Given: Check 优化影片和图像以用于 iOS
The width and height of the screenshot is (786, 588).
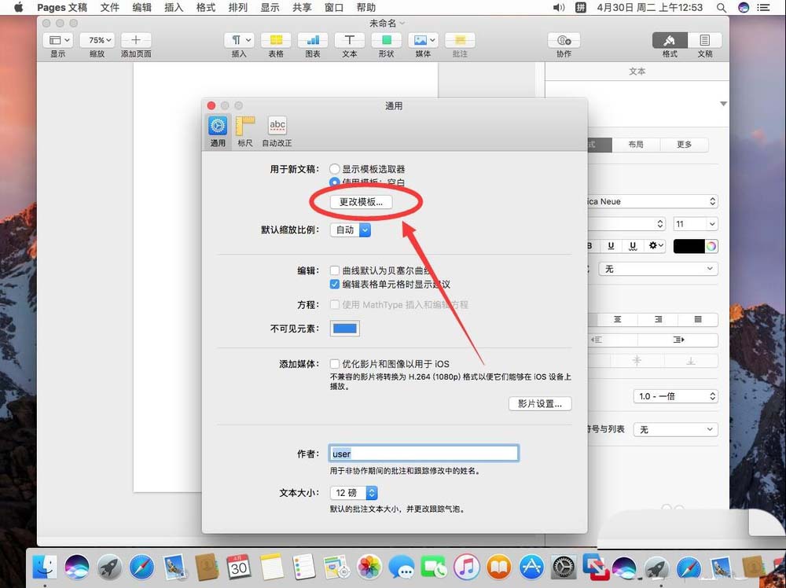Looking at the screenshot, I should tap(335, 362).
